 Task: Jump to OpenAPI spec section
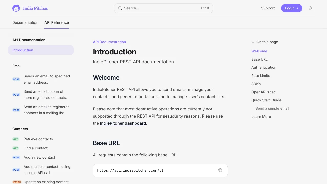[x=263, y=92]
